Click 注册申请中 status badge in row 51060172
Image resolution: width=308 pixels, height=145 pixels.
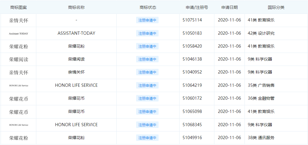click(147, 99)
